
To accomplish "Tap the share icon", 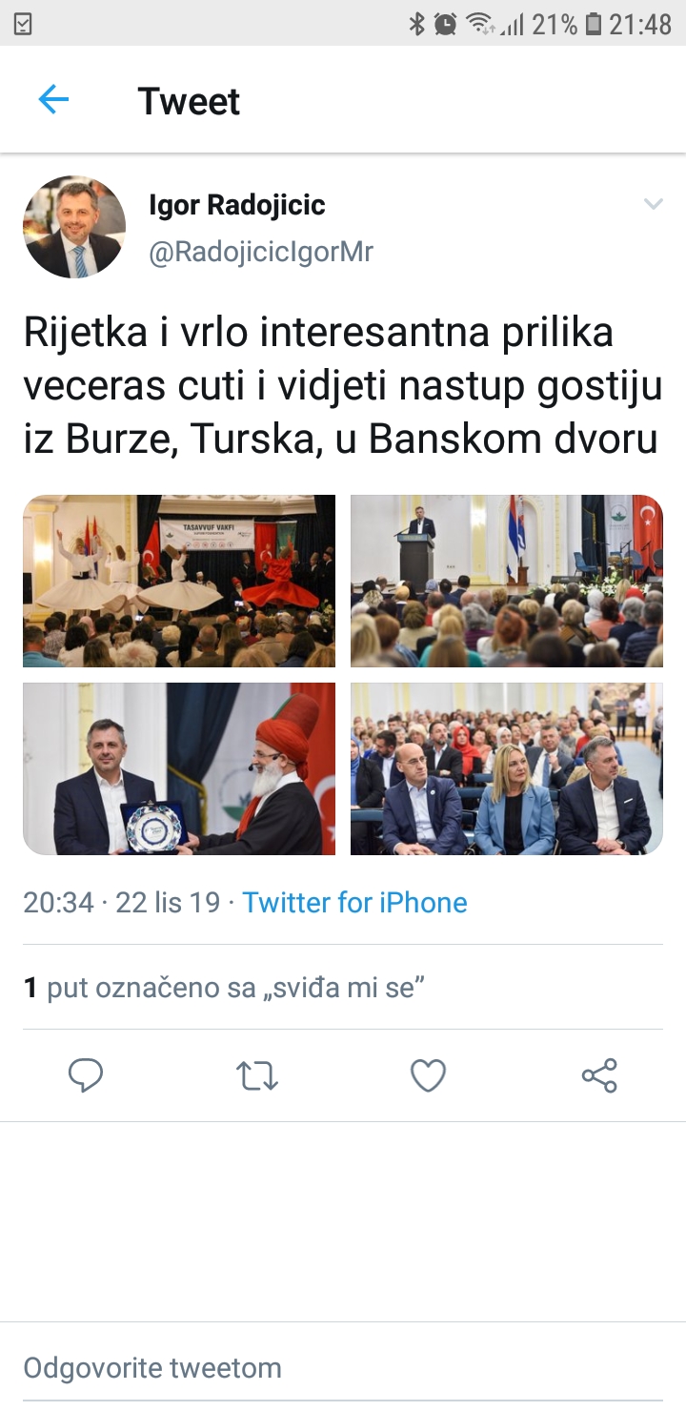I will (x=599, y=1075).
